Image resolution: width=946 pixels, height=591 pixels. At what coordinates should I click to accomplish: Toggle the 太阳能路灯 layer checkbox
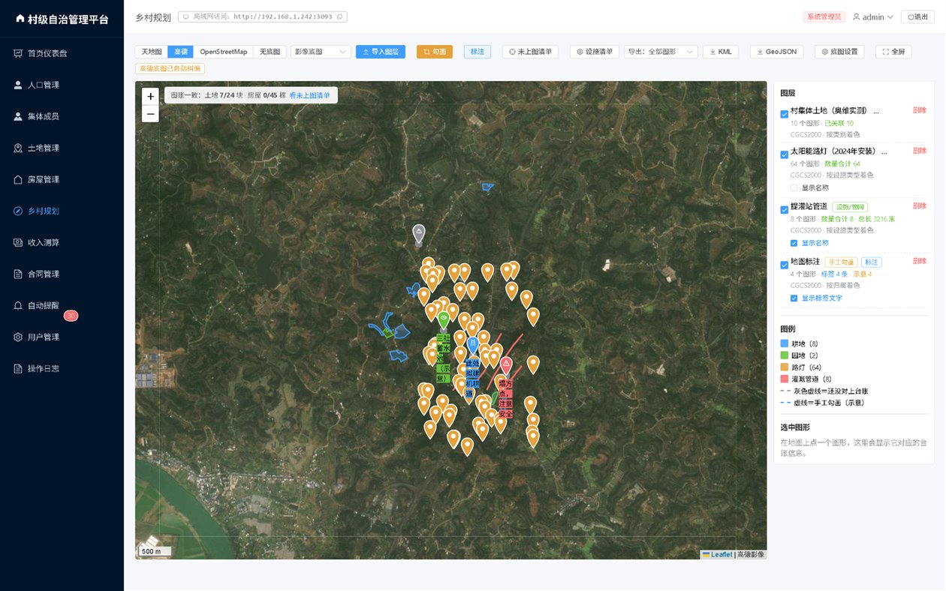tap(785, 154)
